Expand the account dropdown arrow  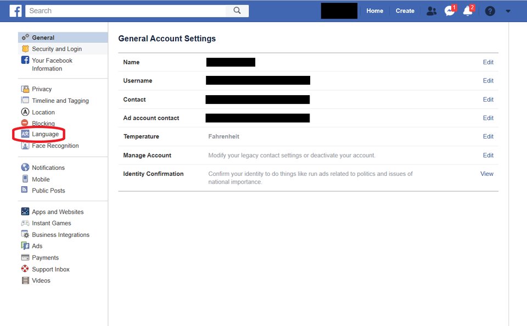coord(508,11)
